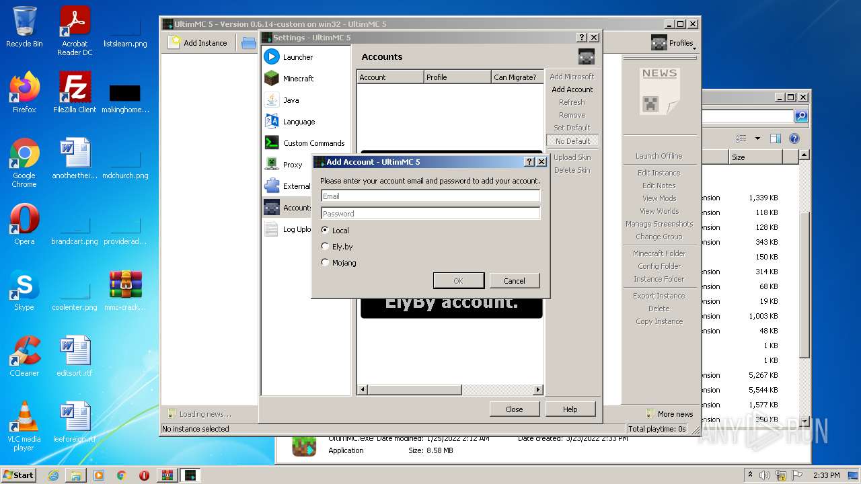Click Opera icon in taskbar
Screen dimensions: 861x484
click(x=144, y=475)
